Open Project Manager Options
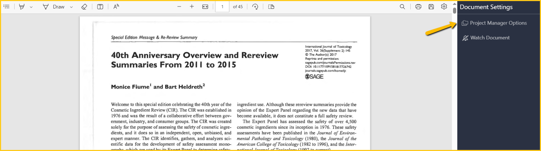This screenshot has height=151, width=541. coord(498,23)
